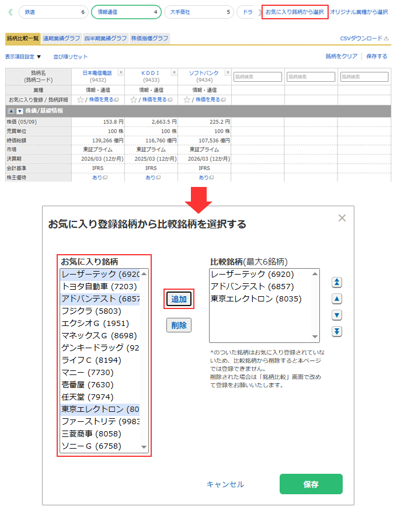Select 三菱商事 (8058) in favorites list
Image resolution: width=397 pixels, height=510 pixels.
(100, 433)
